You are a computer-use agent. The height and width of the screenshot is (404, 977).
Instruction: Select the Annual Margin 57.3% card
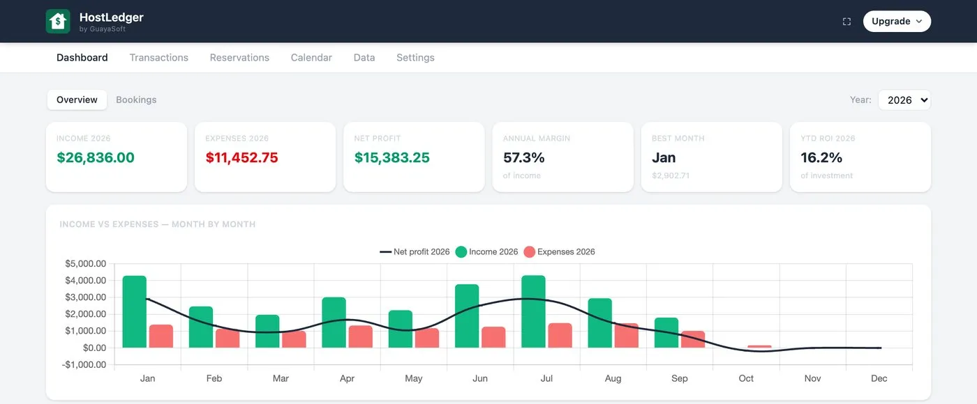tap(562, 157)
